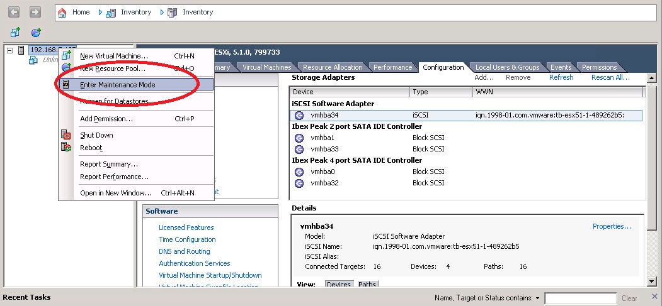Click the Shut Down icon in context menu

66,135
